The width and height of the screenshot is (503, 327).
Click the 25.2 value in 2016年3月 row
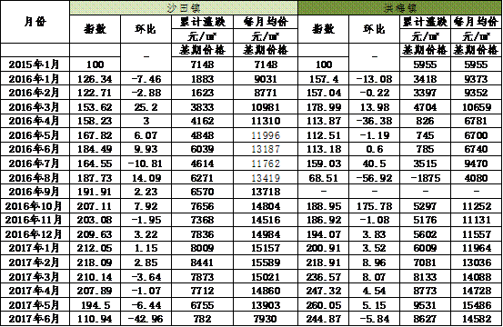[x=146, y=107]
